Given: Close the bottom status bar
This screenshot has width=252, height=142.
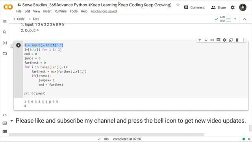Looking at the screenshot, I should [x=249, y=139].
